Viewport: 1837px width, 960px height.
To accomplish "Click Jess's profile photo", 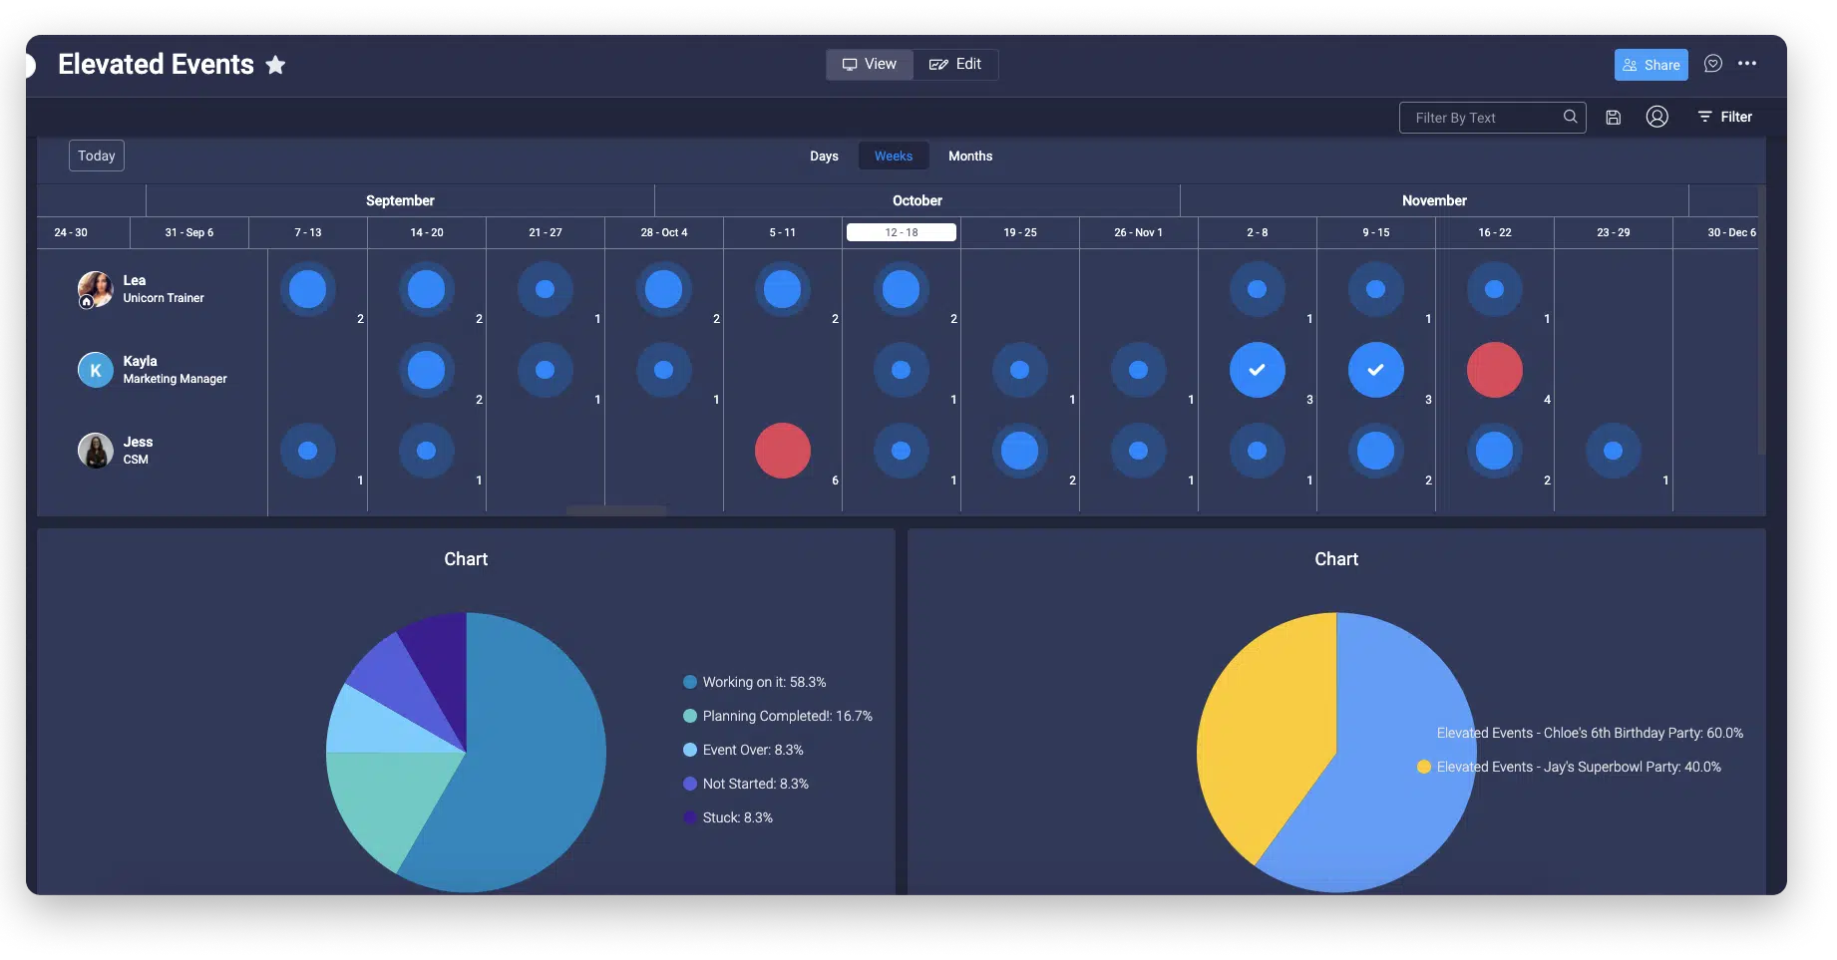I will [x=96, y=451].
